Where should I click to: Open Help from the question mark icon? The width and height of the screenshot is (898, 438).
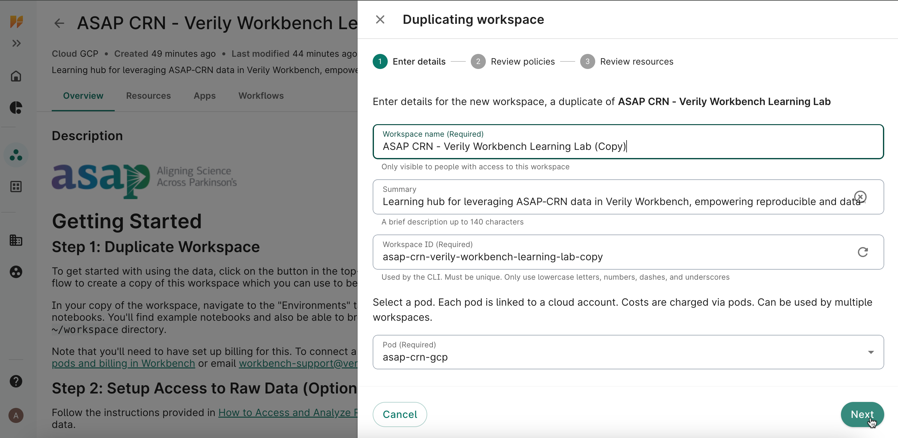(16, 381)
